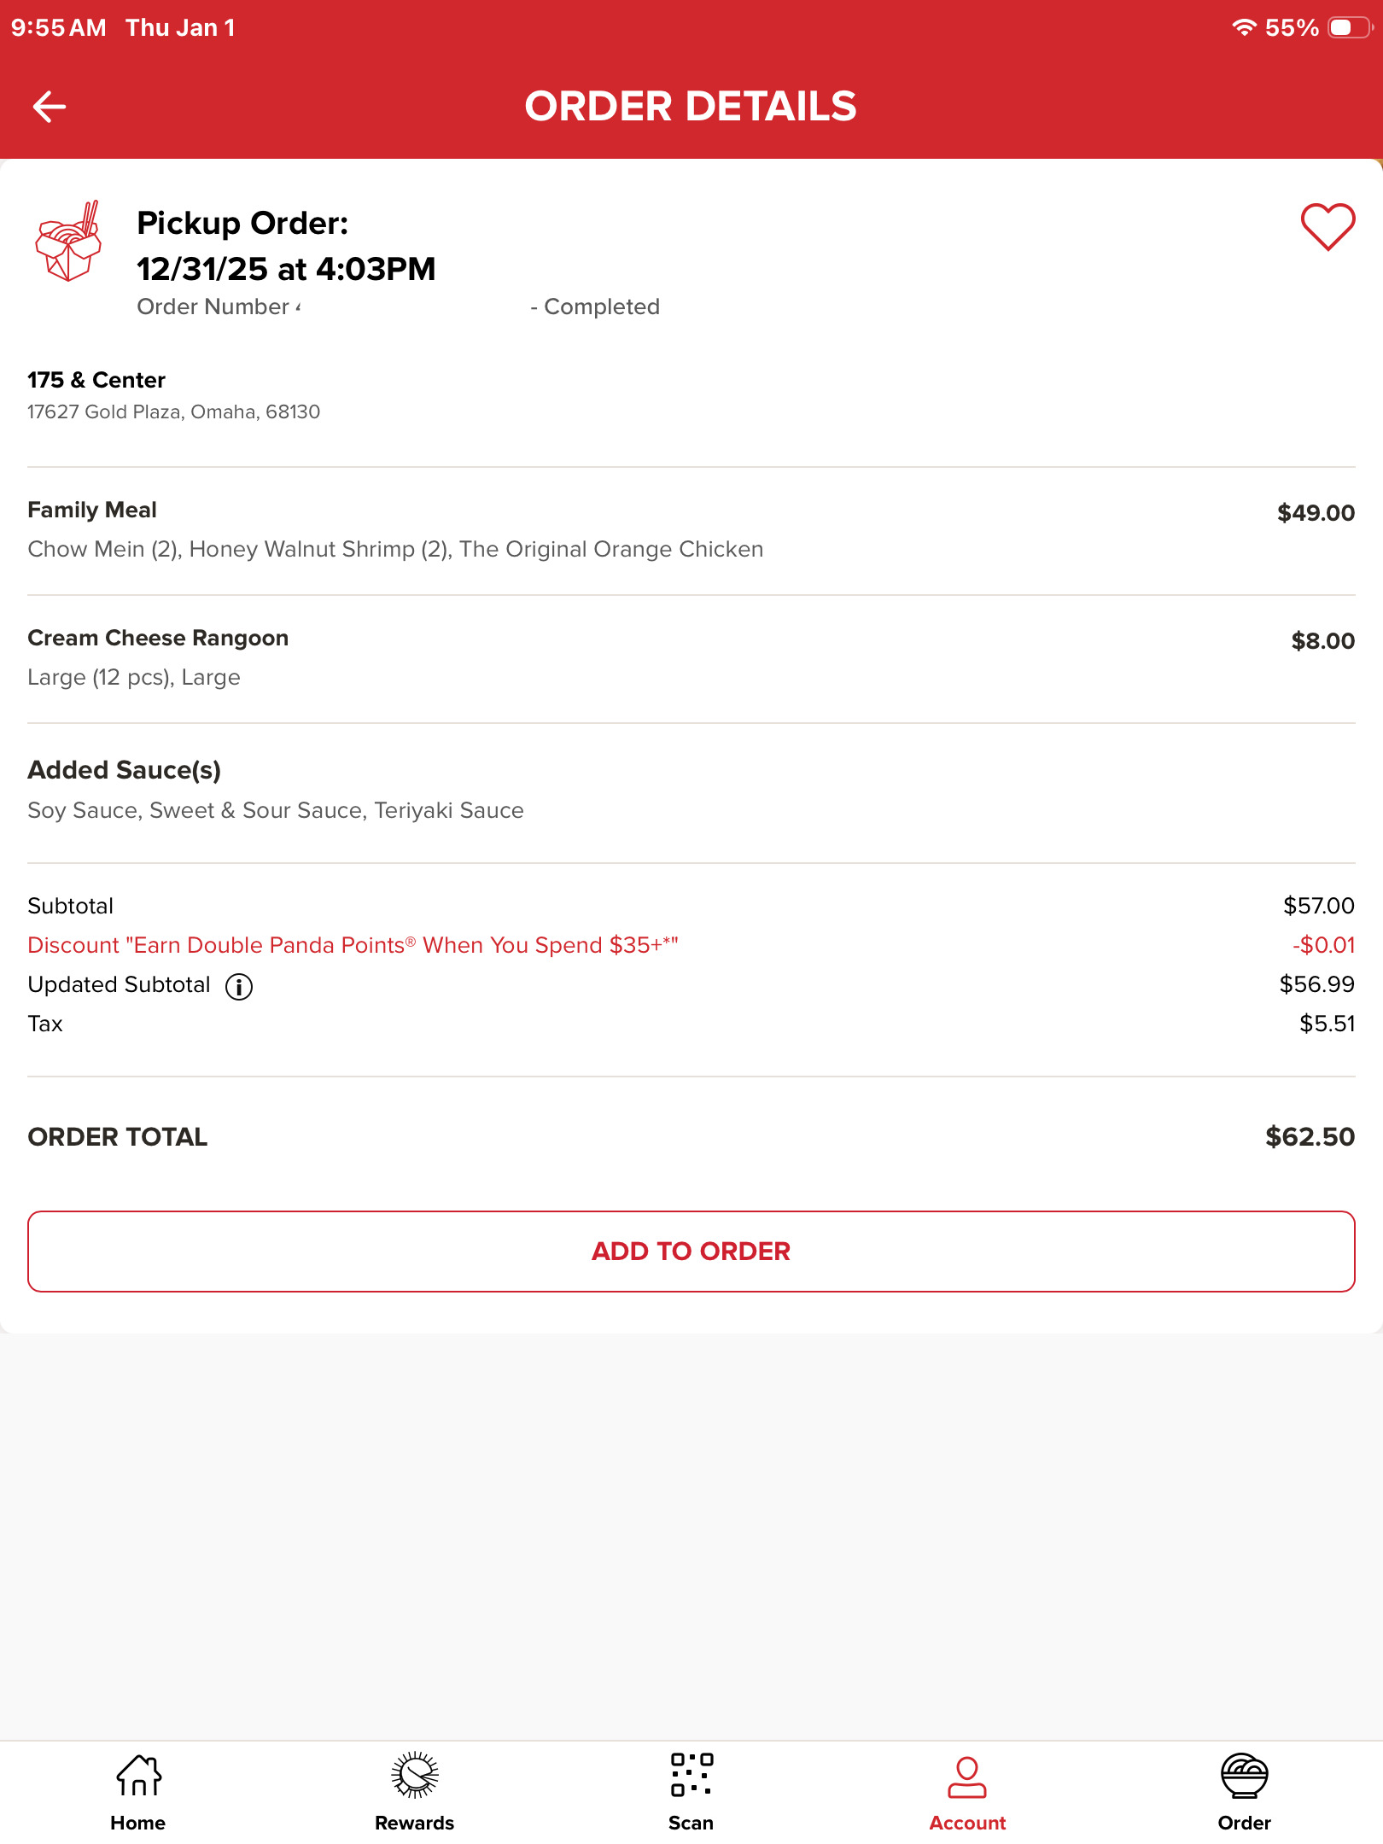Viewport: 1383px width, 1844px height.
Task: Tap the 175 & Center store name
Action: point(96,380)
